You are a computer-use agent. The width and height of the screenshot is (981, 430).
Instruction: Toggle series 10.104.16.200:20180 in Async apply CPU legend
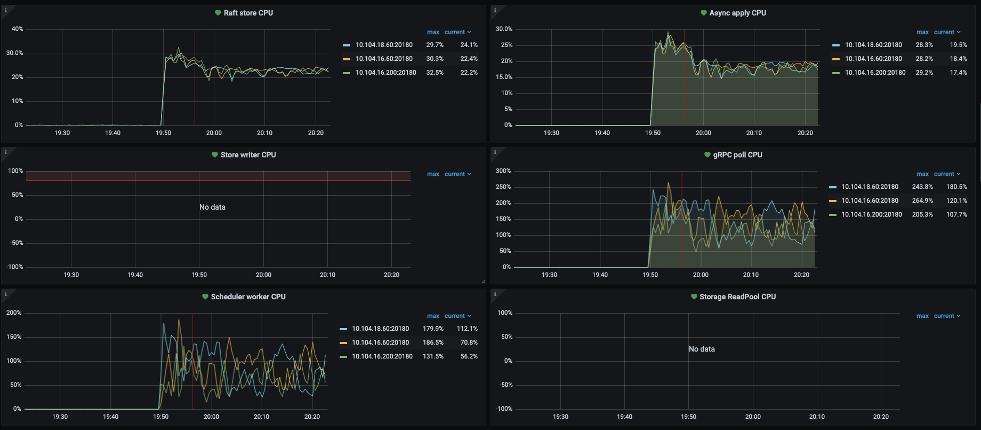[875, 73]
